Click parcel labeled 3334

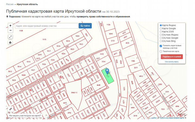coord(103,62)
